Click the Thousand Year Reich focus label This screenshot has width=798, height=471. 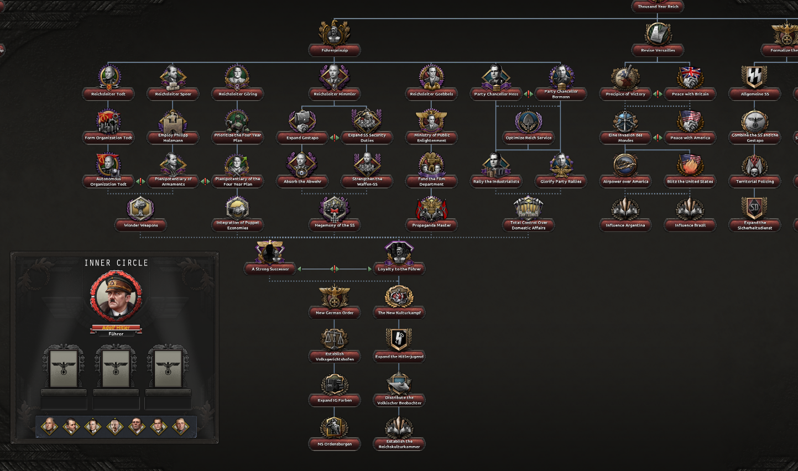pyautogui.click(x=658, y=7)
